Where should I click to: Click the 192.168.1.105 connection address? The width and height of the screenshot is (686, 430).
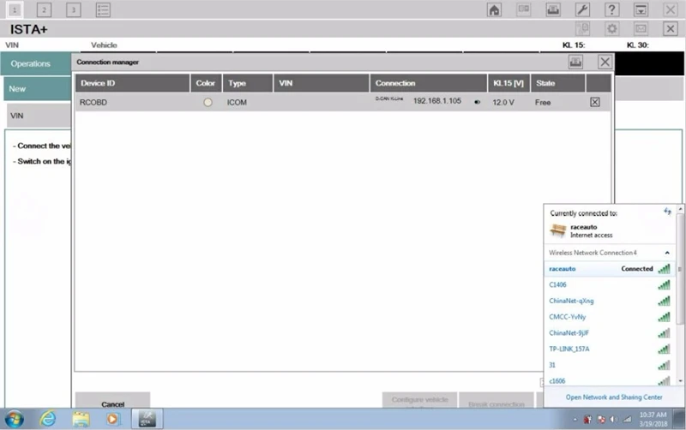tap(437, 101)
